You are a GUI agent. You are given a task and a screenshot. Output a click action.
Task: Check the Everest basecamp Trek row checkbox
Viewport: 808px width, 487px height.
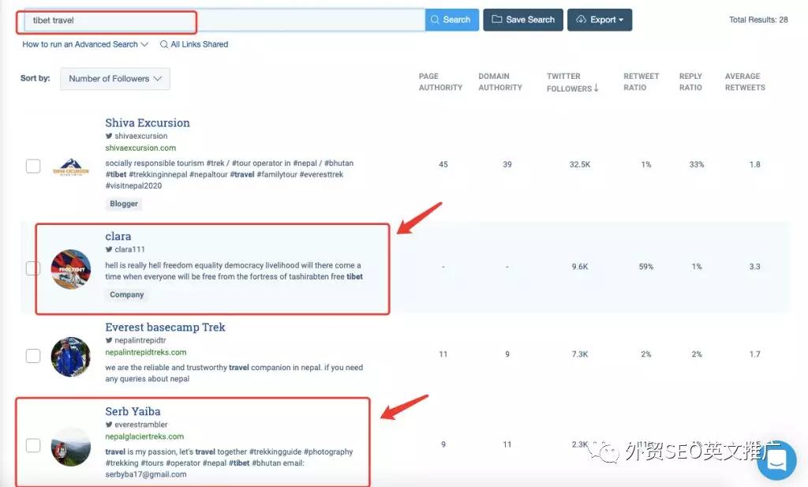tap(33, 356)
